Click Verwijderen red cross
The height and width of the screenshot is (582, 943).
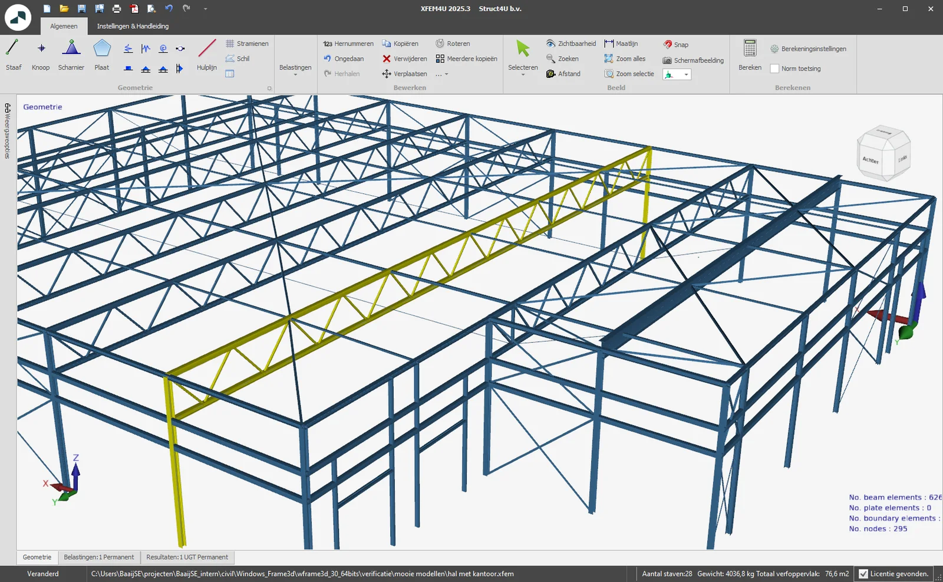coord(405,58)
